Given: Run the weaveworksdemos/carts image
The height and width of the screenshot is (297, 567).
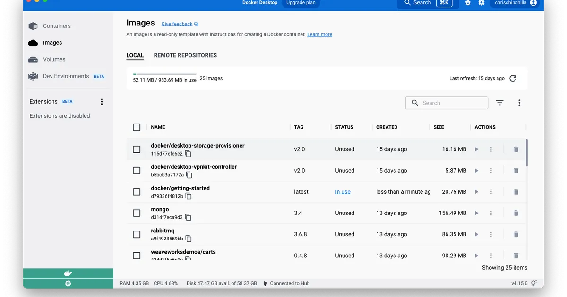Looking at the screenshot, I should pyautogui.click(x=476, y=256).
